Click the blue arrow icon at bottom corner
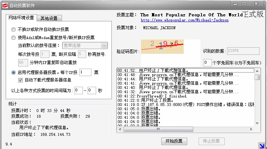The width and height of the screenshot is (267, 149). [261, 146]
